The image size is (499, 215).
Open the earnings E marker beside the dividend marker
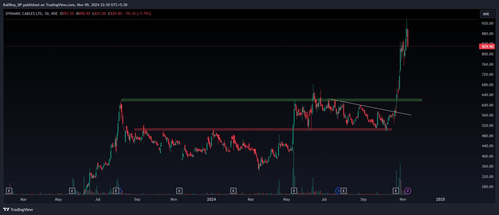344,191
